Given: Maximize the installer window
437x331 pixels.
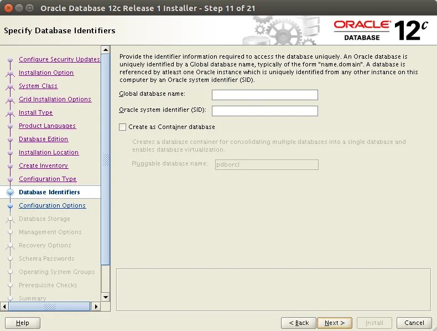Looking at the screenshot, I should 29,8.
